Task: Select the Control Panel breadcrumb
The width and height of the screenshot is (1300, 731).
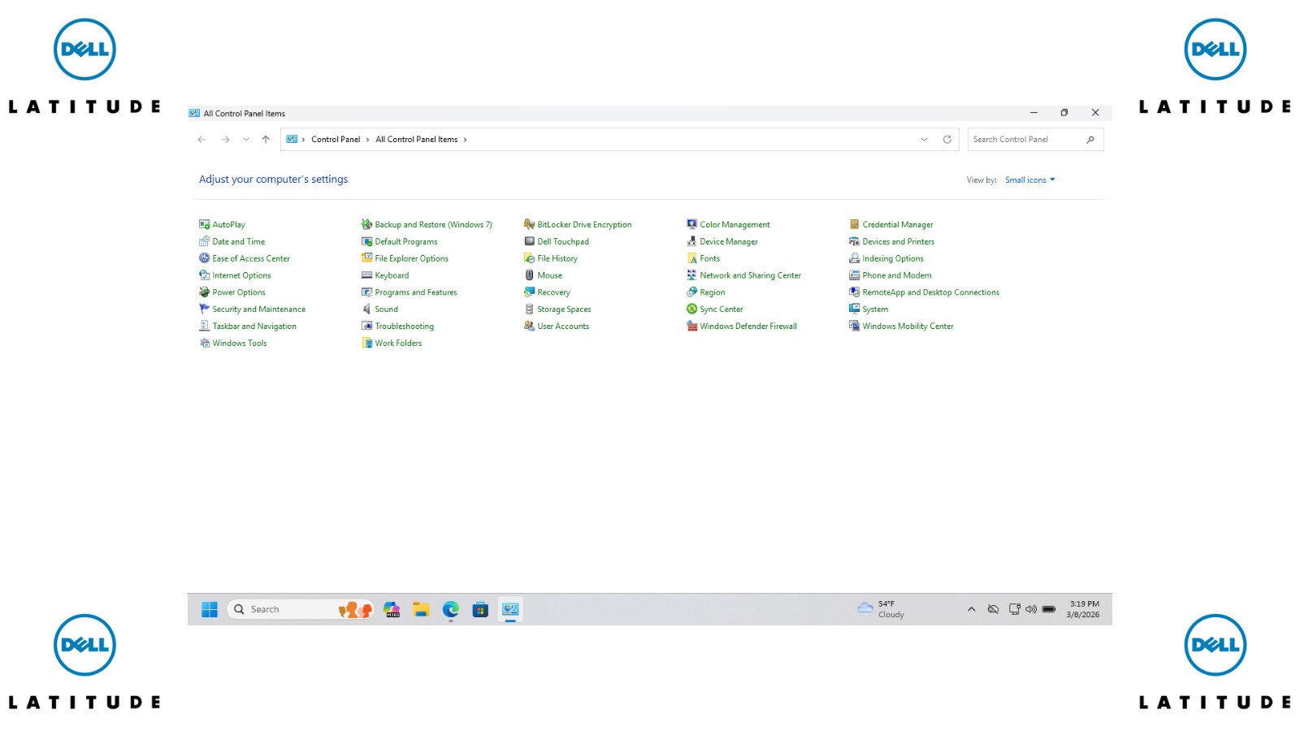Action: coord(336,140)
